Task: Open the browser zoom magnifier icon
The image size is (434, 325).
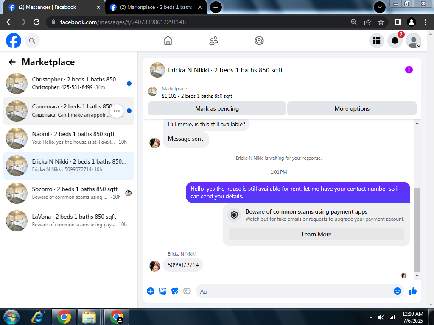Action: point(354,22)
